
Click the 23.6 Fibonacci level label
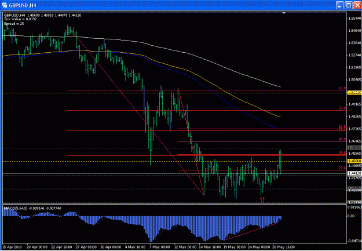[342, 168]
